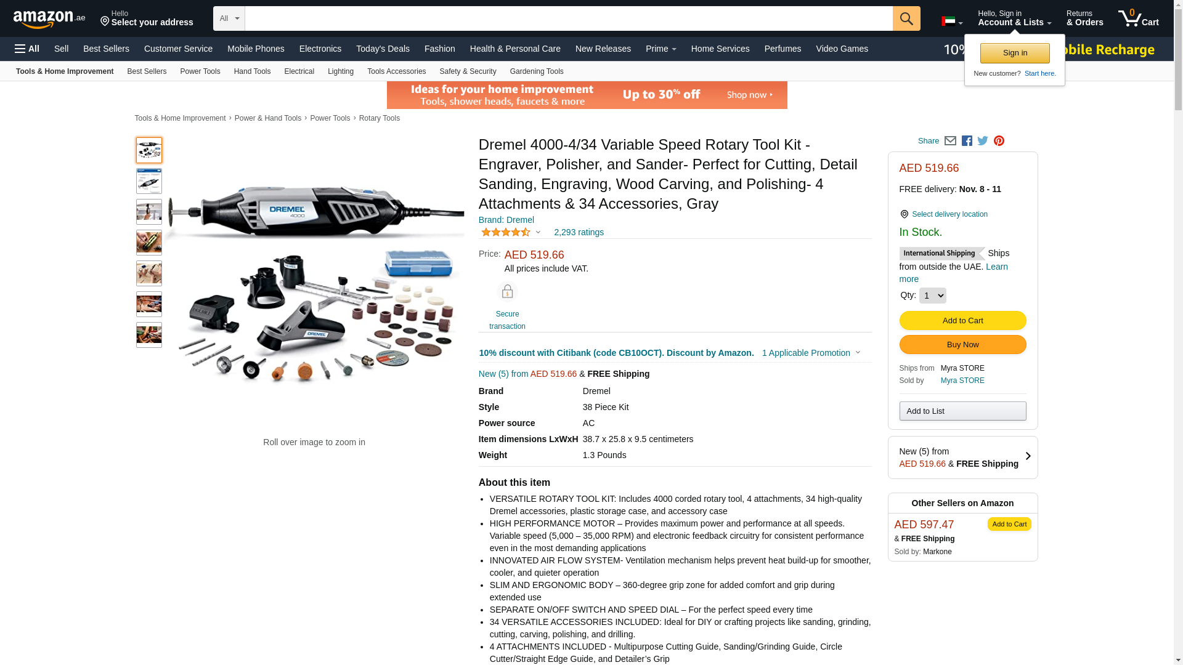Share via email envelope icon
The image size is (1183, 665).
point(950,141)
